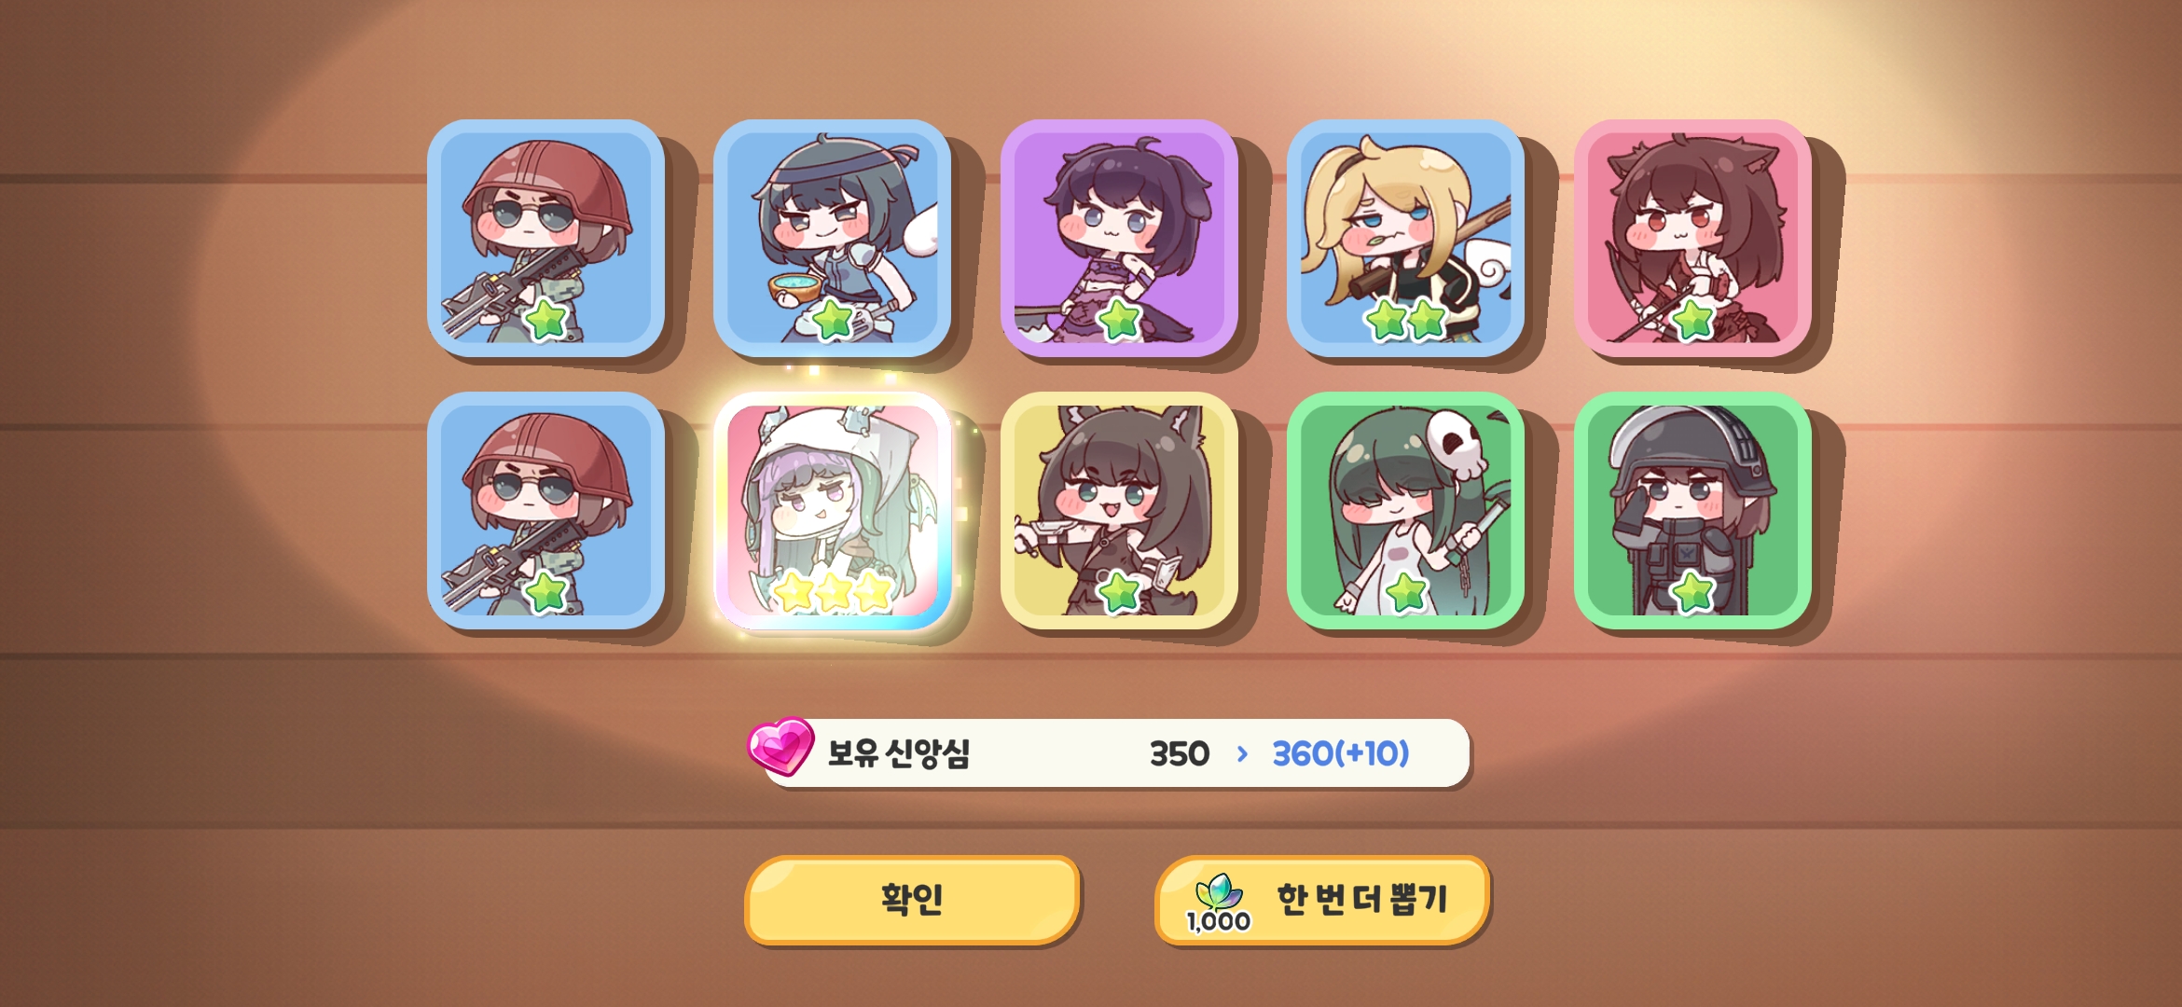The width and height of the screenshot is (2182, 1007).
Task: Select the glowing three-star hooded character card
Action: pos(833,511)
